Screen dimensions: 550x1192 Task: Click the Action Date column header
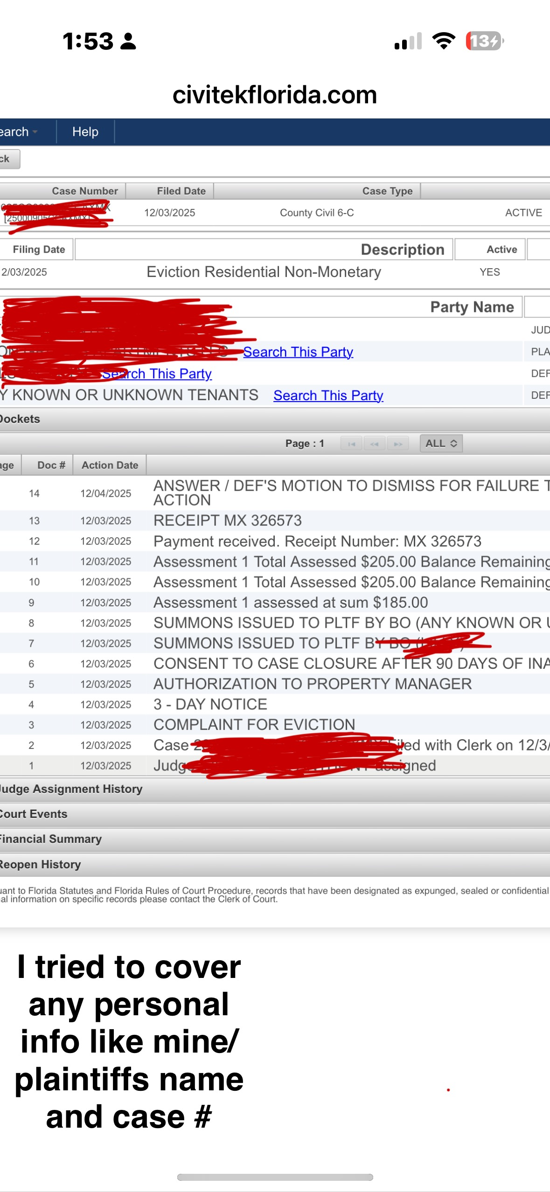coord(110,465)
